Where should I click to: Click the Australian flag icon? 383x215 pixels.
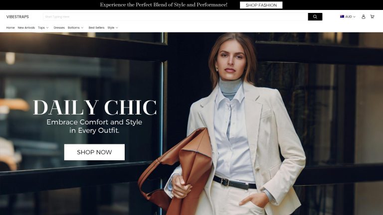(x=342, y=16)
